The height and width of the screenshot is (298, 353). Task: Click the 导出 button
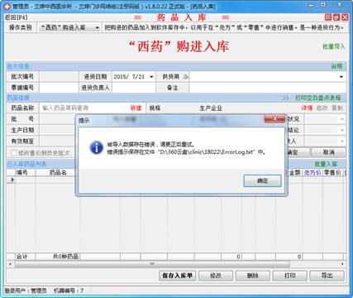(327, 276)
